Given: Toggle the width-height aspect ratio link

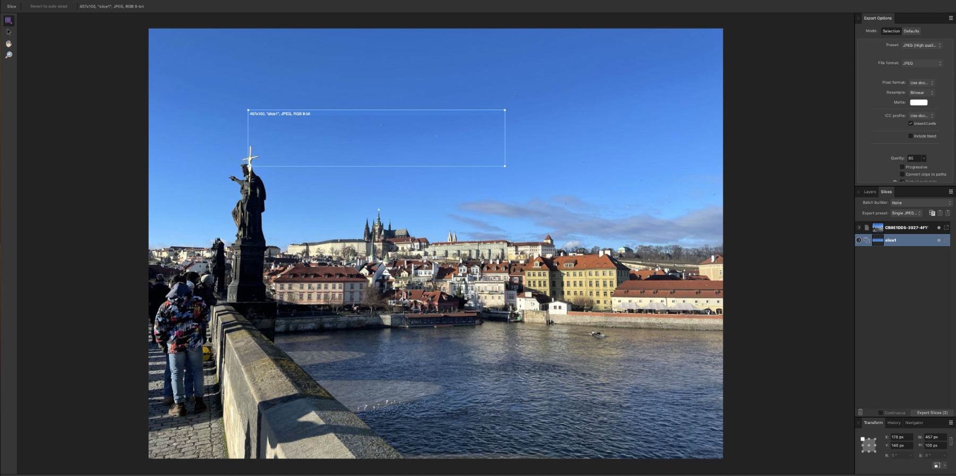Looking at the screenshot, I should click(x=951, y=441).
